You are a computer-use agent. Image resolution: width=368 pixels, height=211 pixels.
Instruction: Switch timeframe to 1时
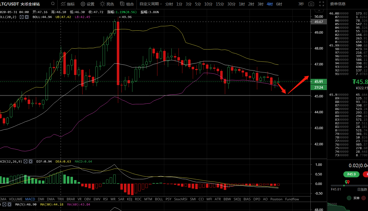pyautogui.click(x=242, y=4)
